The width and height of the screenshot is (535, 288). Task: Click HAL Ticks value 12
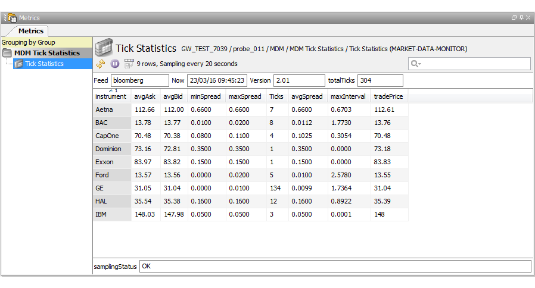(273, 201)
